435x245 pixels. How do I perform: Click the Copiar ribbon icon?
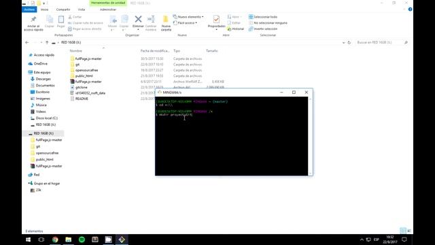click(50, 22)
